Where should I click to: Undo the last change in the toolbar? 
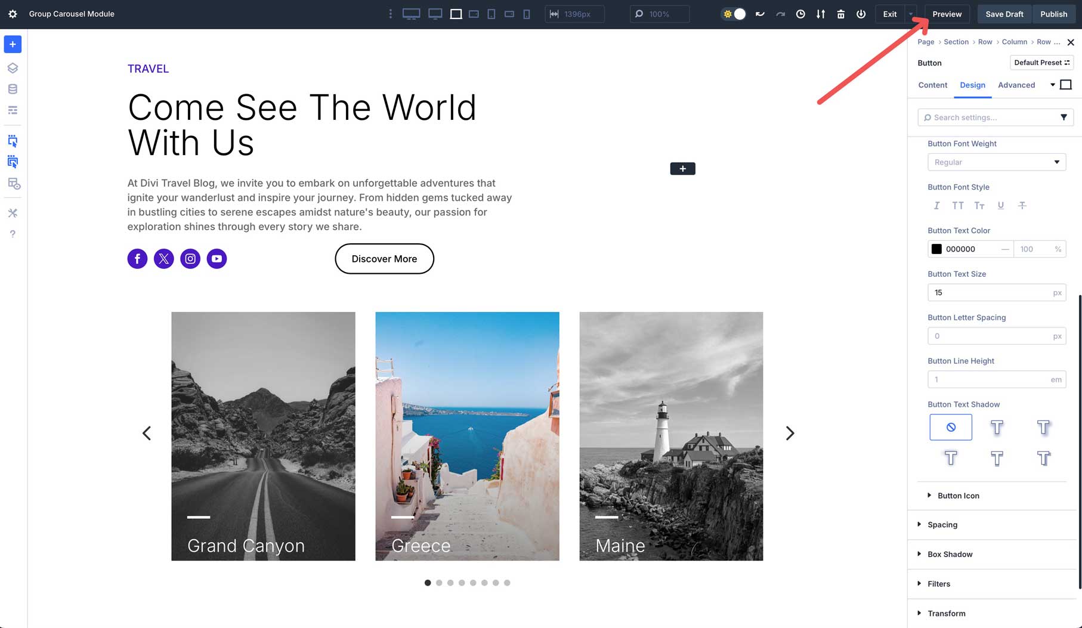click(761, 14)
